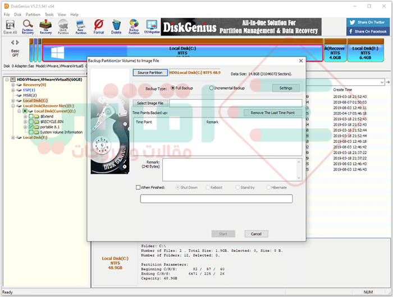The height and width of the screenshot is (297, 393).
Task: Select the MSR(2) tree item
Action: 30,95
